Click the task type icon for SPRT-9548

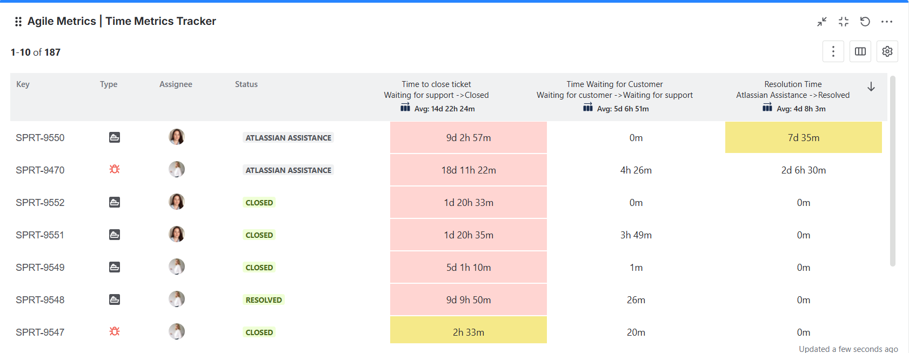coord(115,299)
